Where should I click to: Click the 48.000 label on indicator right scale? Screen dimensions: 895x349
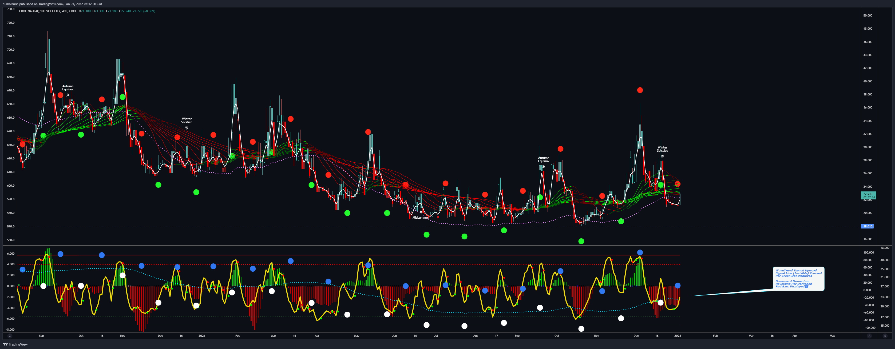point(885,248)
